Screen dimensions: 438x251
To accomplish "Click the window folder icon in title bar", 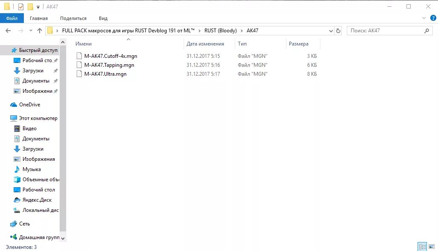I will (x=7, y=6).
